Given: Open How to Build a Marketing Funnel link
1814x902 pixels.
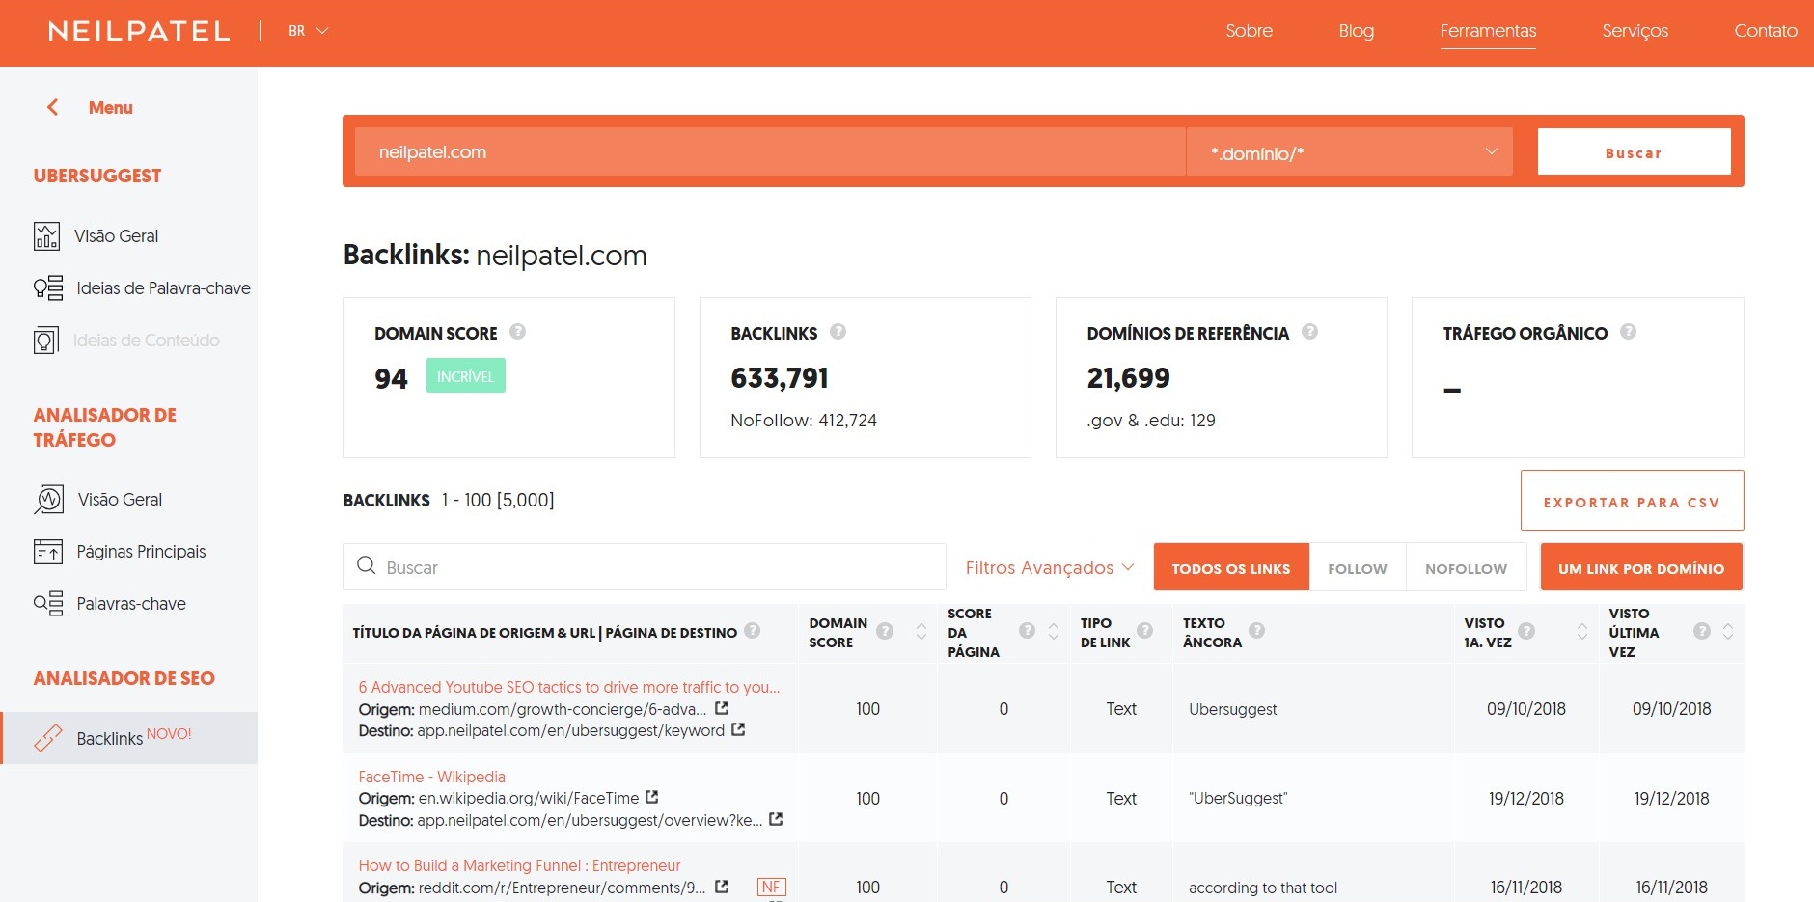Looking at the screenshot, I should pyautogui.click(x=519, y=865).
